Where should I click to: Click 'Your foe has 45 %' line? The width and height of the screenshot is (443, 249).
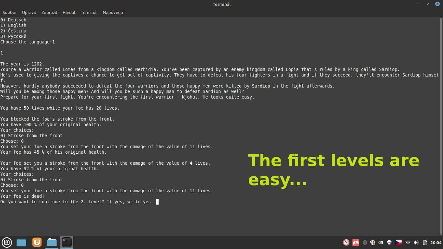(54, 152)
